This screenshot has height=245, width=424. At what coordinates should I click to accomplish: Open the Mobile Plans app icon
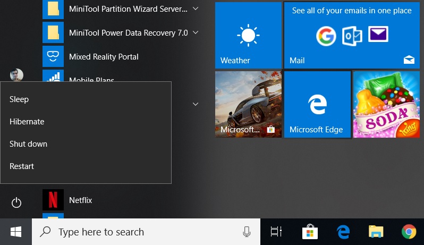[53, 75]
